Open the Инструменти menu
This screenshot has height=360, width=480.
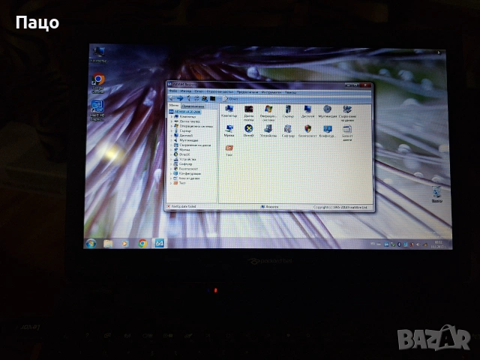point(271,91)
